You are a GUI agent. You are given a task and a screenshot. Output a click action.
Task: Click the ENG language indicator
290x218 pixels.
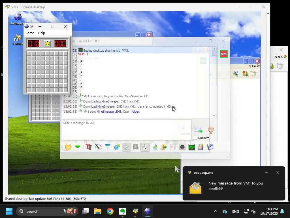235,211
